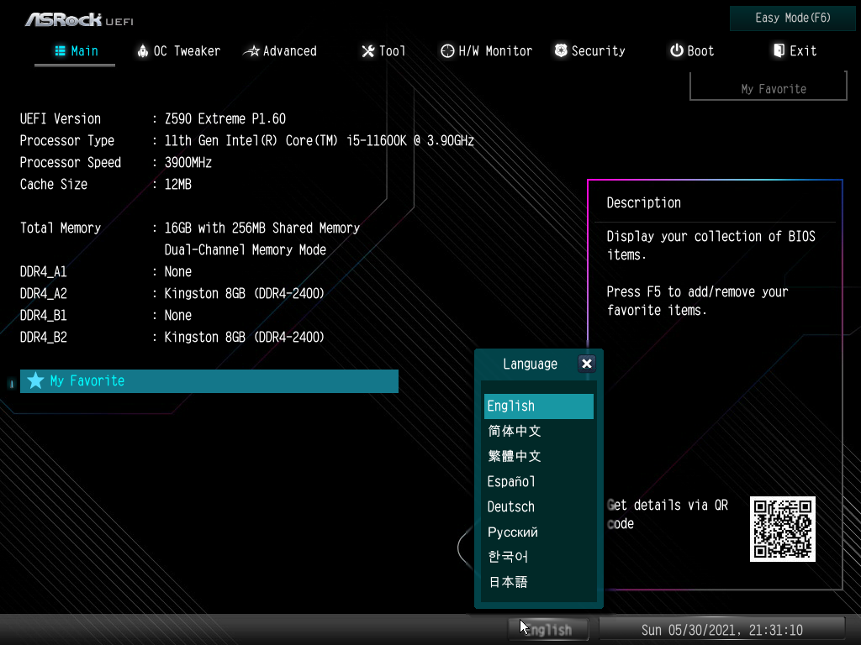Click the QR code image

pos(783,529)
